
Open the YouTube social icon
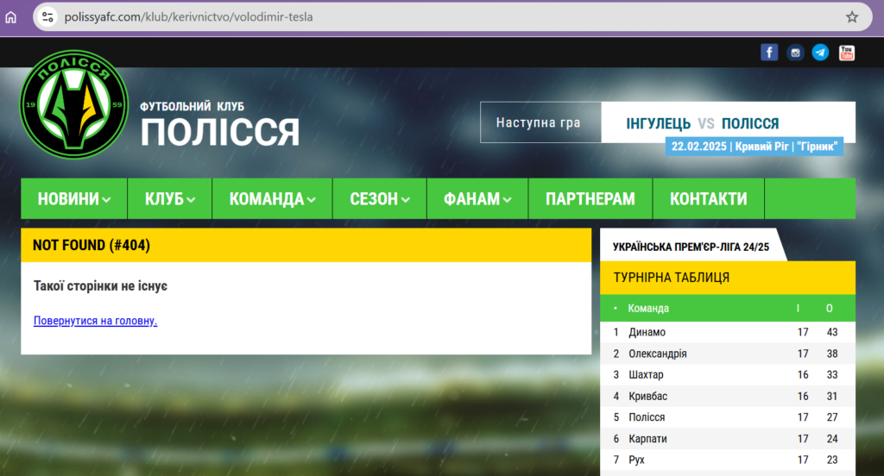coord(846,53)
